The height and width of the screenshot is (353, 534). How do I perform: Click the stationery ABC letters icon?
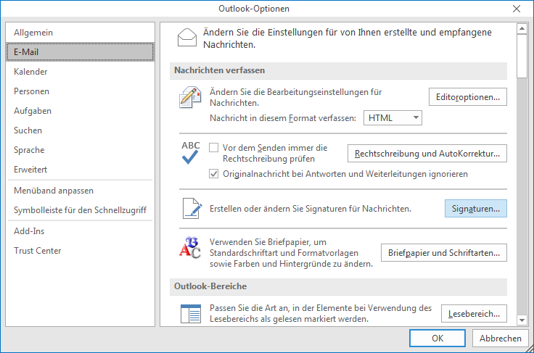point(190,247)
